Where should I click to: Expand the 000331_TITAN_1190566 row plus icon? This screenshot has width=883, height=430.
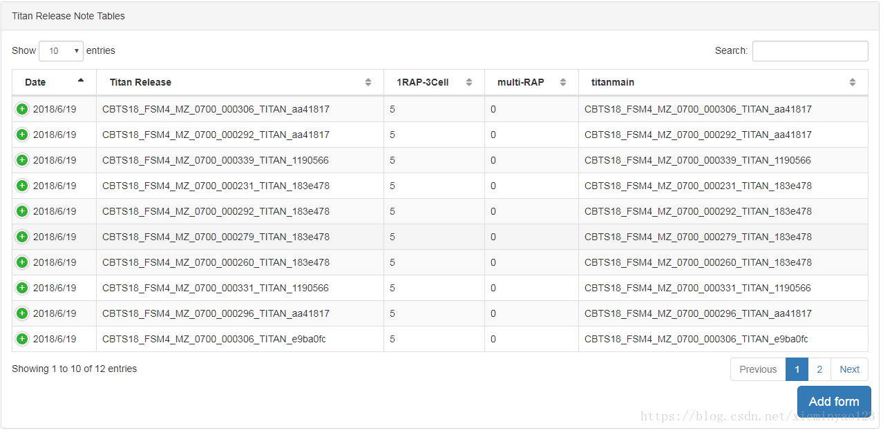tap(22, 288)
